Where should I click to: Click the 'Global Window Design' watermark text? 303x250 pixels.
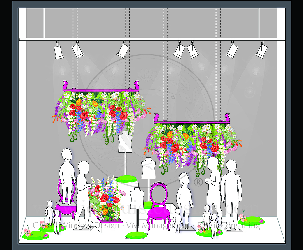(x=76, y=225)
